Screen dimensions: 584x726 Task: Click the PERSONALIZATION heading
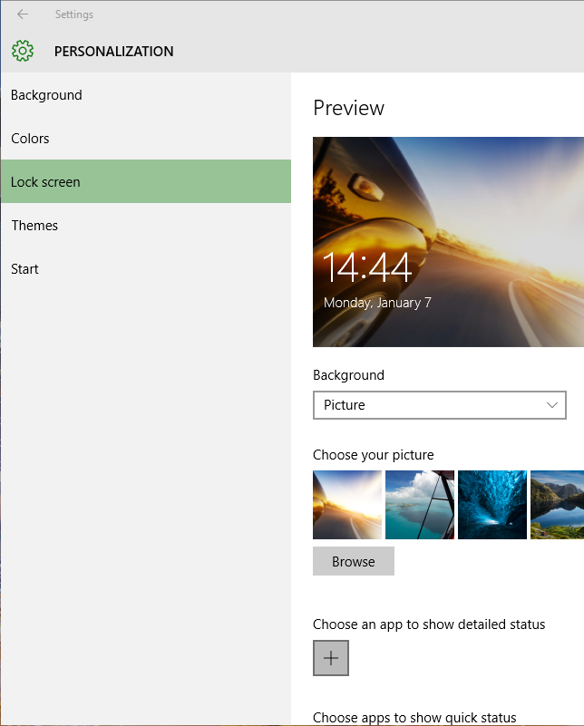point(114,52)
